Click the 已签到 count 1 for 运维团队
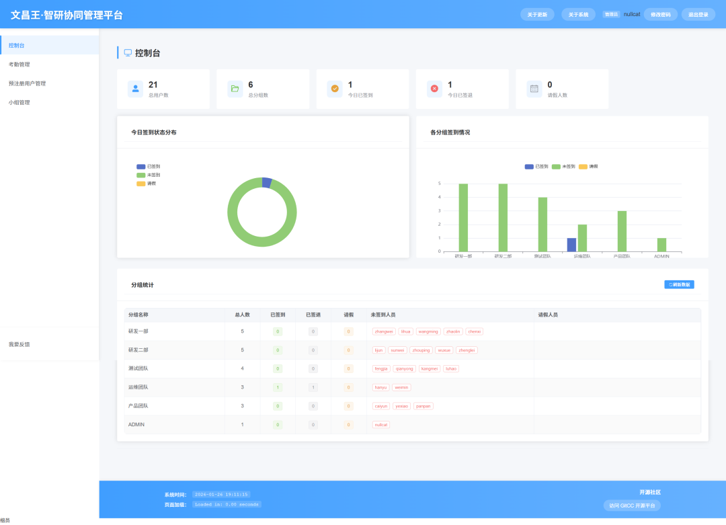This screenshot has height=525, width=726. pos(278,387)
